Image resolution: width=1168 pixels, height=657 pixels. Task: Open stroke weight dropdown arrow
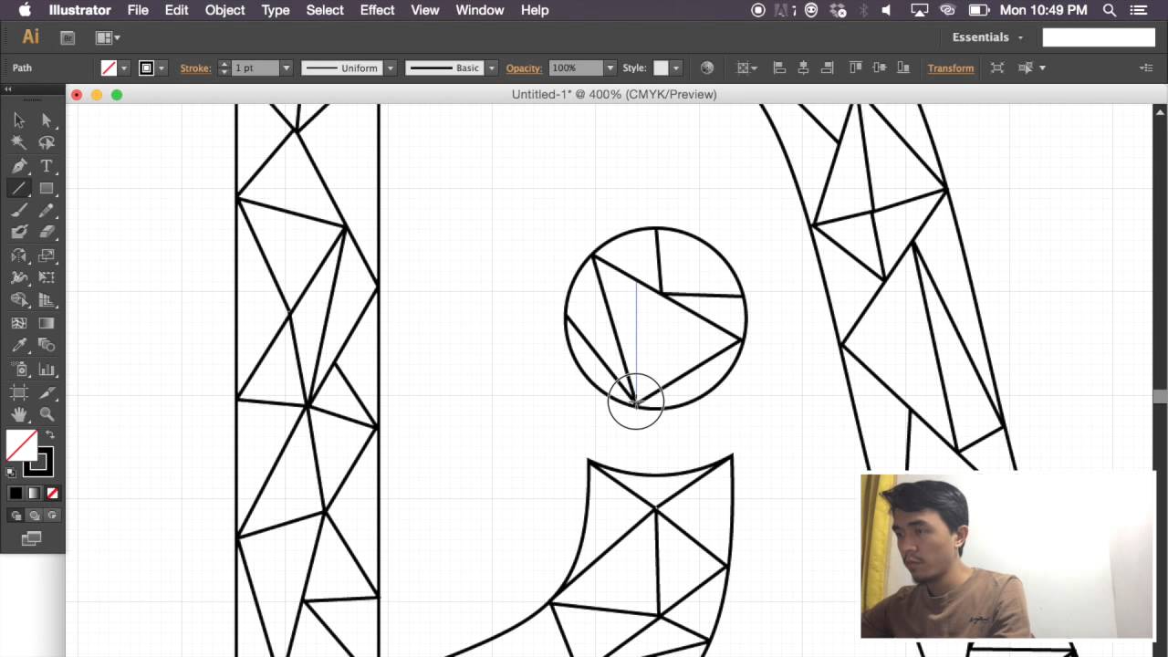tap(286, 68)
